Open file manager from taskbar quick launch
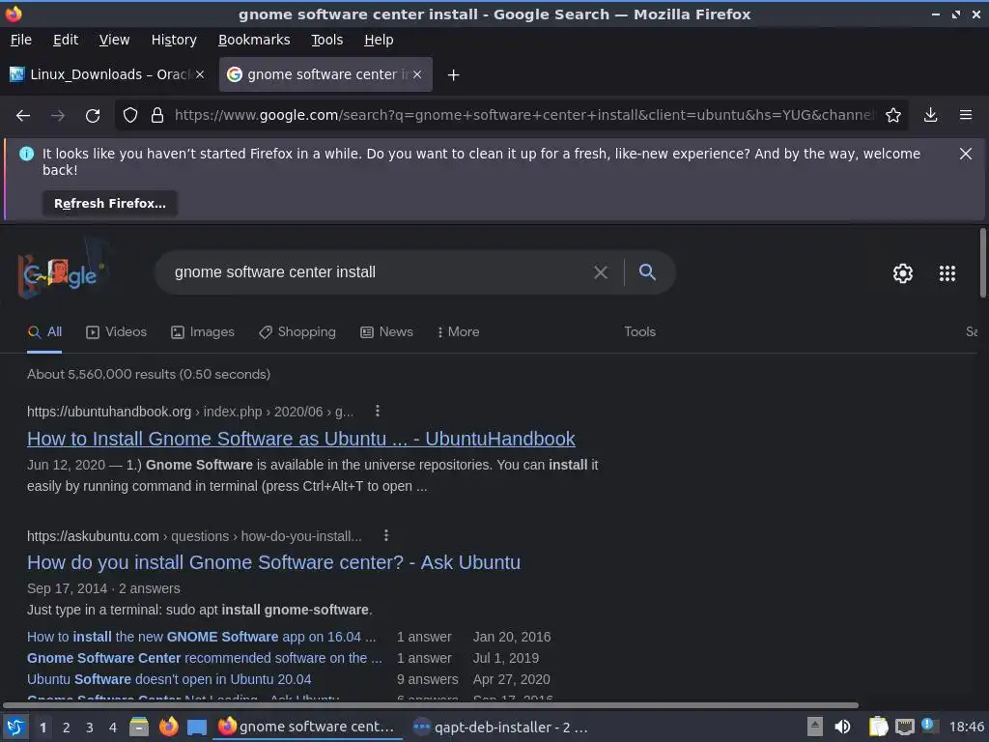The width and height of the screenshot is (989, 742). [x=139, y=727]
